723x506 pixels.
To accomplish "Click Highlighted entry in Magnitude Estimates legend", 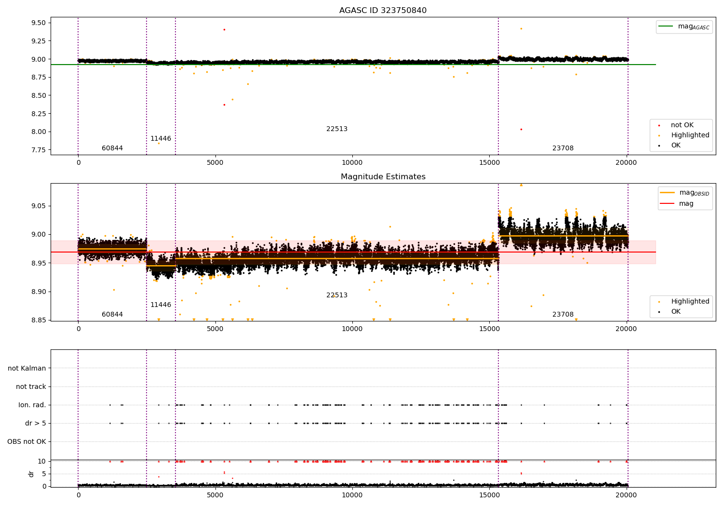I will 690,302.
